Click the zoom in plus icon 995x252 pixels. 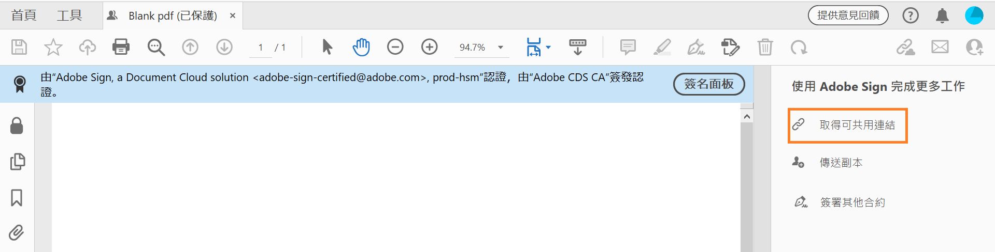pos(429,47)
